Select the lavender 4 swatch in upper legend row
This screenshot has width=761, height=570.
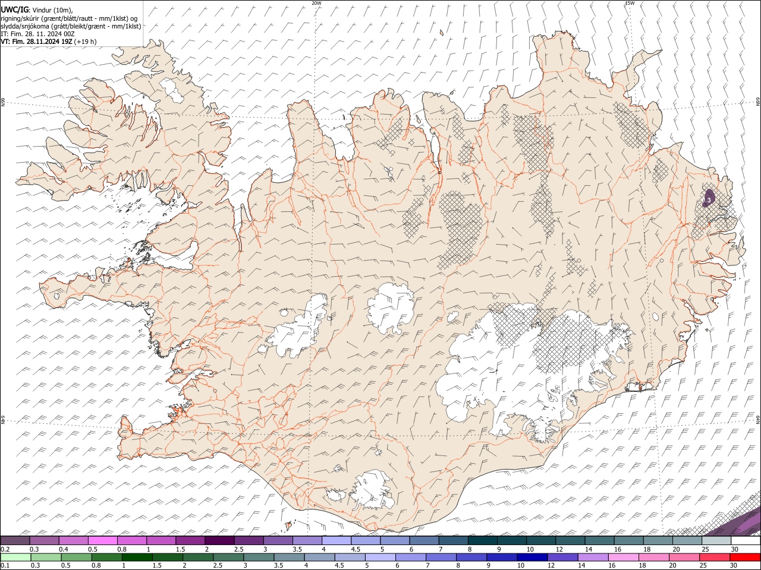point(337,541)
